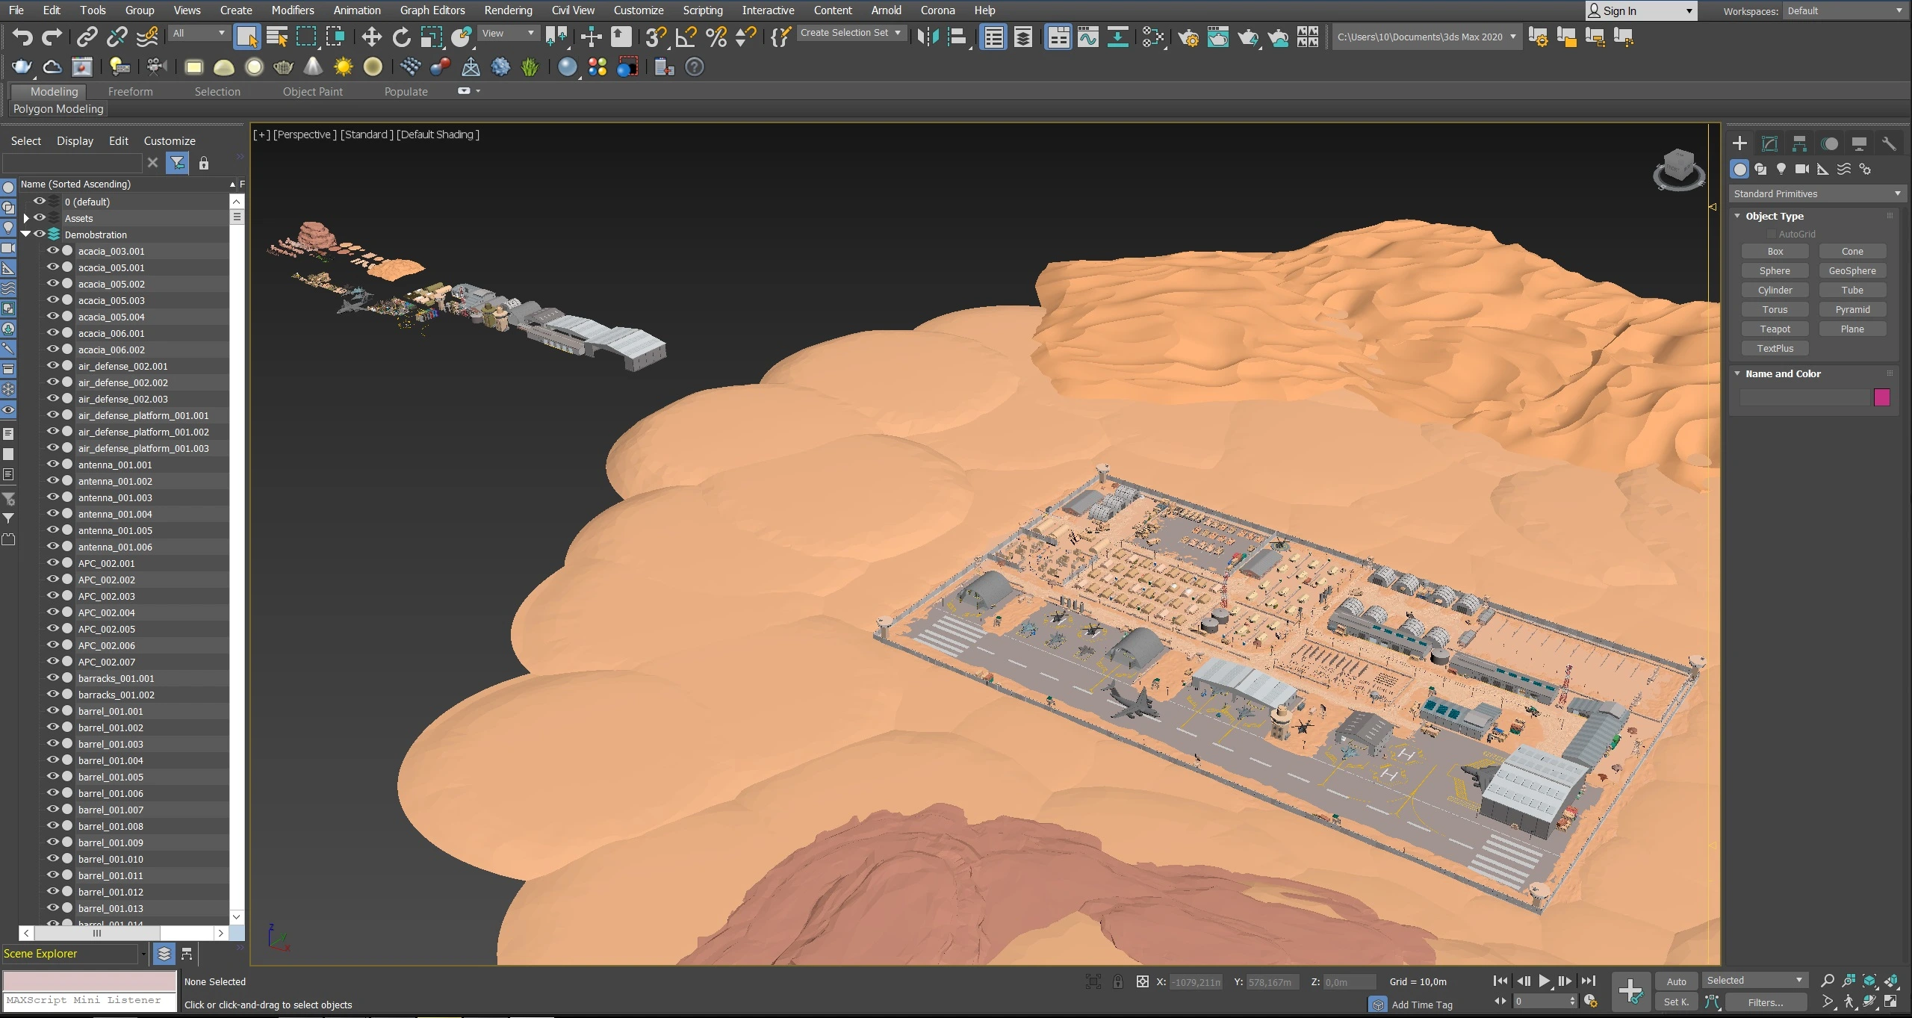Open the Standard Primitives dropdown
1912x1018 pixels.
click(x=1816, y=193)
